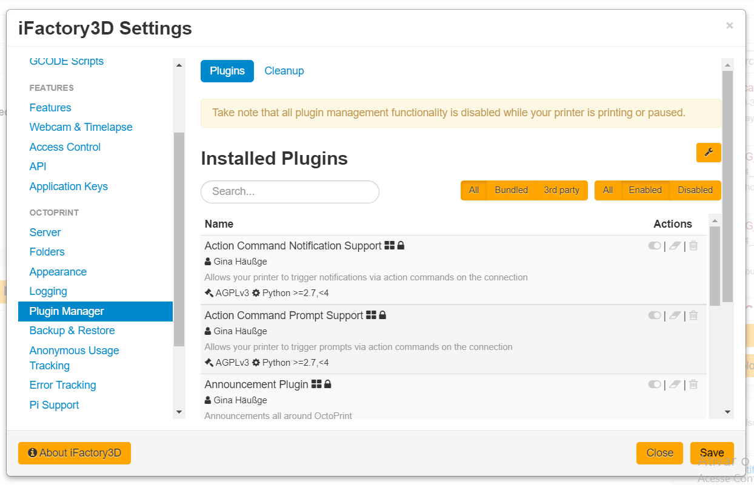Open the GCODE Scripts settings section

coord(67,61)
